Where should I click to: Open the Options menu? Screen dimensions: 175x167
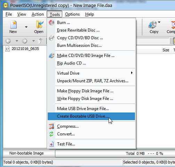click(x=72, y=14)
